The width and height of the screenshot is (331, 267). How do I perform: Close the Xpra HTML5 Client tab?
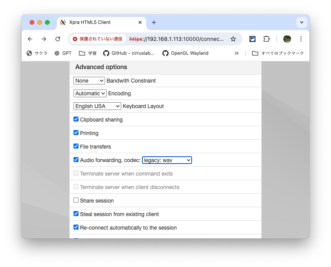(140, 22)
